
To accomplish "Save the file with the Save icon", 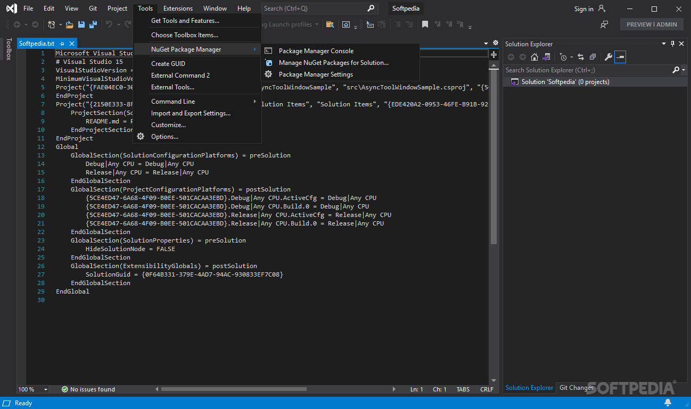I will (x=81, y=24).
